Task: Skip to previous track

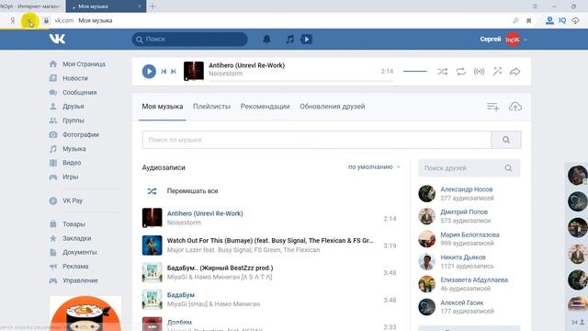Action: 164,72
